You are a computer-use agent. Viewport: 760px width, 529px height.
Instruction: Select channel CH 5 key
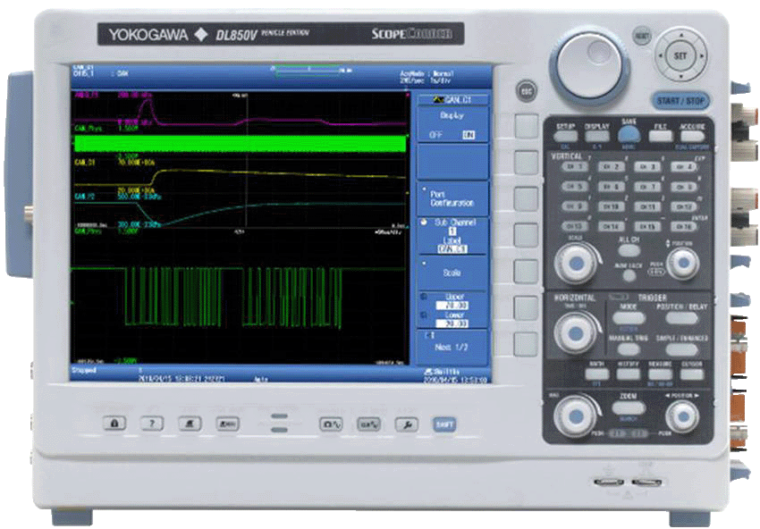coord(574,187)
